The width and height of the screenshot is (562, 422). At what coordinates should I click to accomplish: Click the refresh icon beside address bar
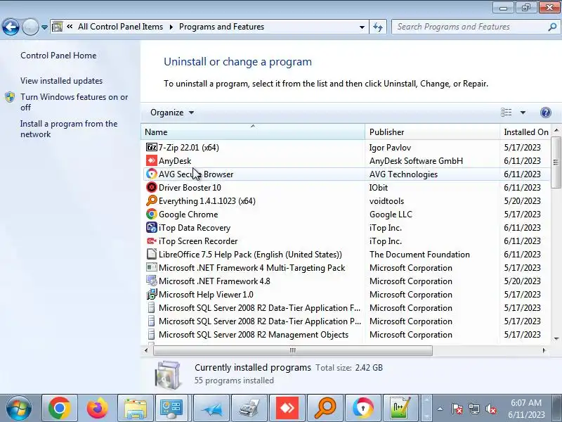[378, 27]
